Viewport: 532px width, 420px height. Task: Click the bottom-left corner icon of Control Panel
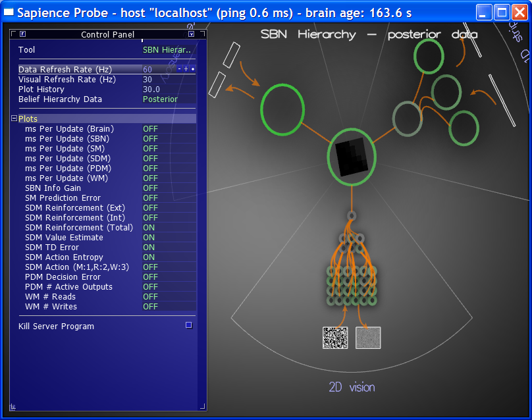(x=13, y=406)
